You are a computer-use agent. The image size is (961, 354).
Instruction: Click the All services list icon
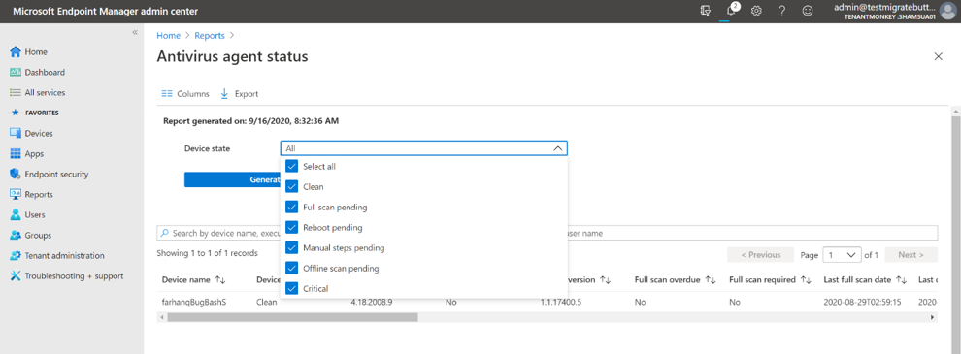[x=16, y=92]
